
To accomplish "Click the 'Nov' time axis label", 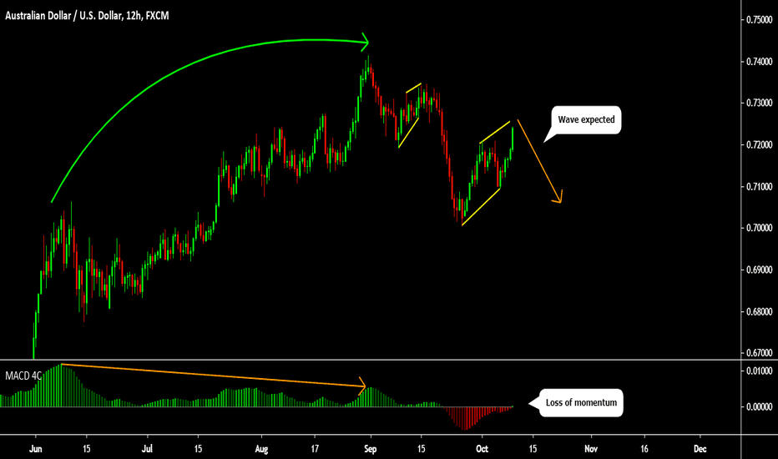I will click(591, 449).
